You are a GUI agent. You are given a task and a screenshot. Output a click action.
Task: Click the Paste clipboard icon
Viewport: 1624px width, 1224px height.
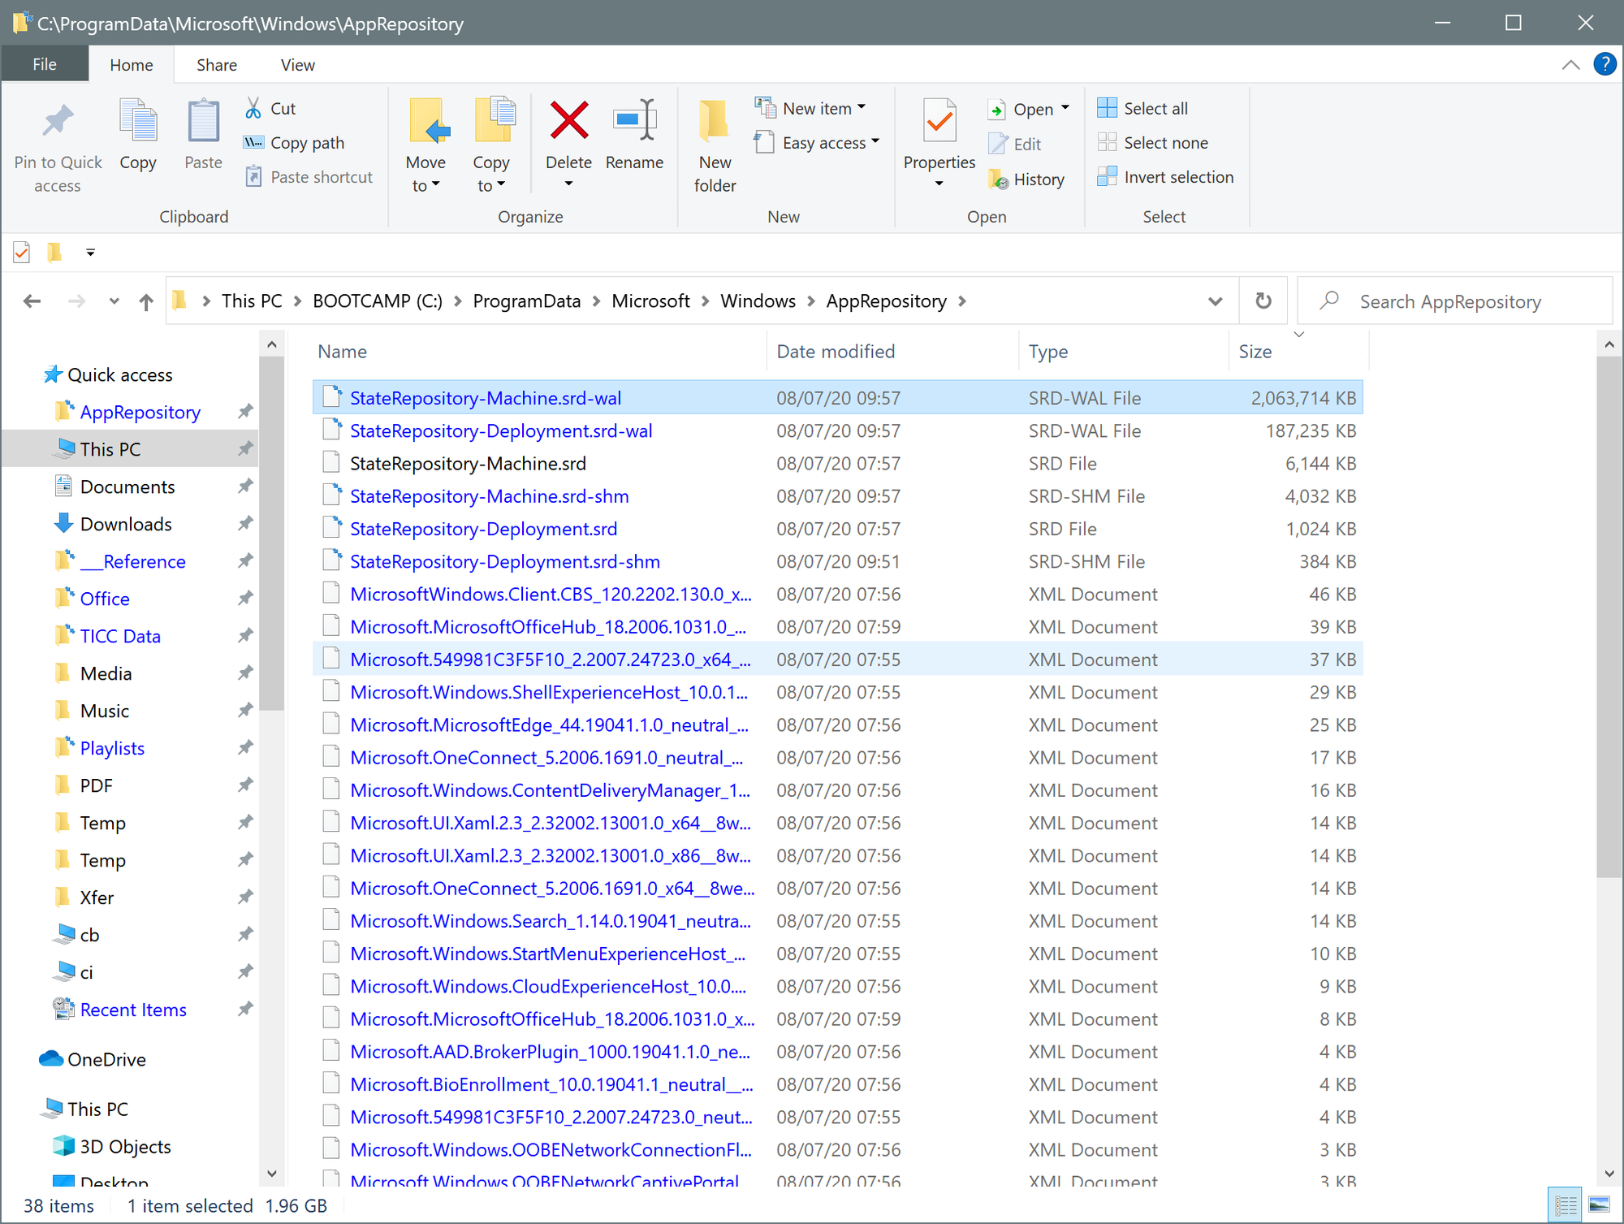click(203, 122)
